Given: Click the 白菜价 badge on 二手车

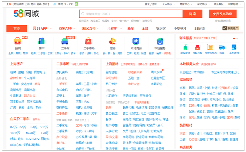Looking at the screenshot, I should click(70, 37).
